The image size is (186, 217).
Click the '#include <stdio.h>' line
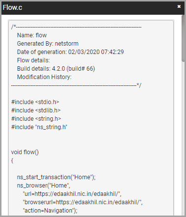click(35, 102)
